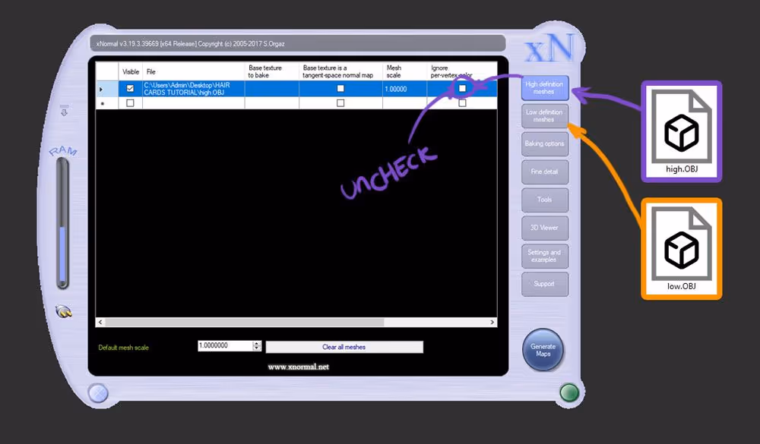Click the horizontal scrollbar left arrow

(x=100, y=322)
